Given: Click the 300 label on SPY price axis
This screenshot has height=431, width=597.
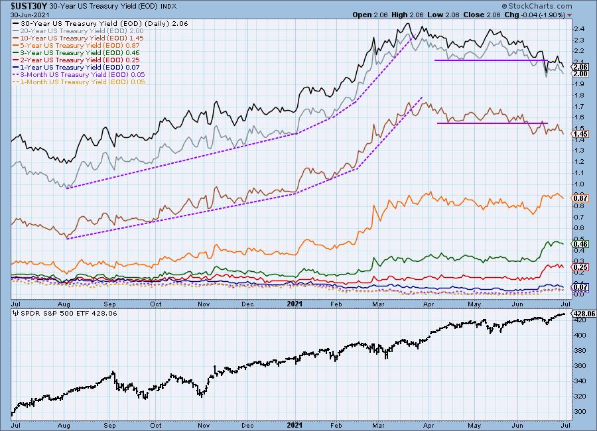Looking at the screenshot, I should pyautogui.click(x=580, y=412).
